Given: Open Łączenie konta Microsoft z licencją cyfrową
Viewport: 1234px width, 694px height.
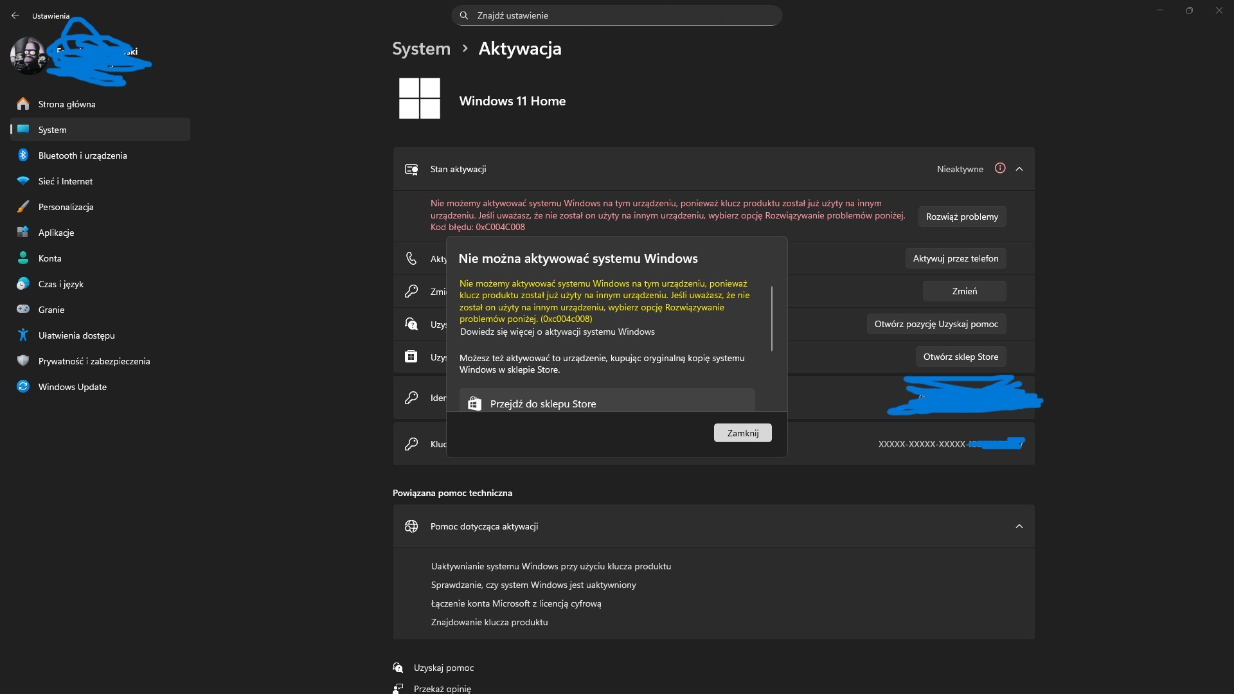Looking at the screenshot, I should pyautogui.click(x=516, y=603).
